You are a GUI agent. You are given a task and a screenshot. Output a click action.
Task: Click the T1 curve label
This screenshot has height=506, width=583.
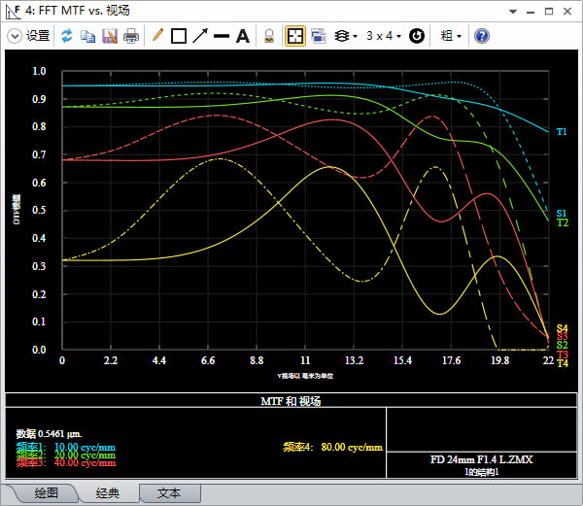click(x=562, y=132)
